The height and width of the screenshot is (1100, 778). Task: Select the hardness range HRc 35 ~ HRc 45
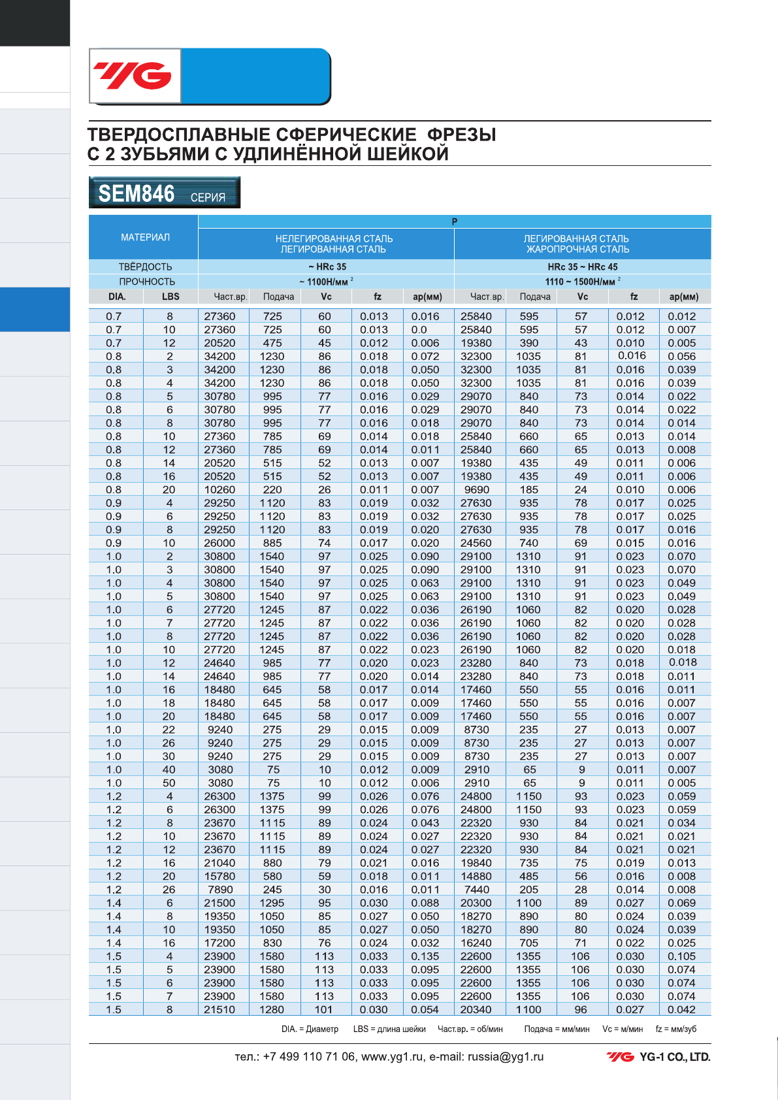[x=583, y=267]
